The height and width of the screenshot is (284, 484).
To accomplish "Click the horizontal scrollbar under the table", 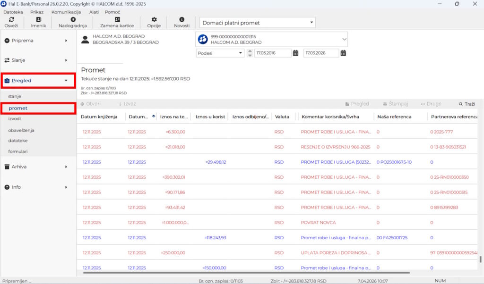I will tap(246, 272).
